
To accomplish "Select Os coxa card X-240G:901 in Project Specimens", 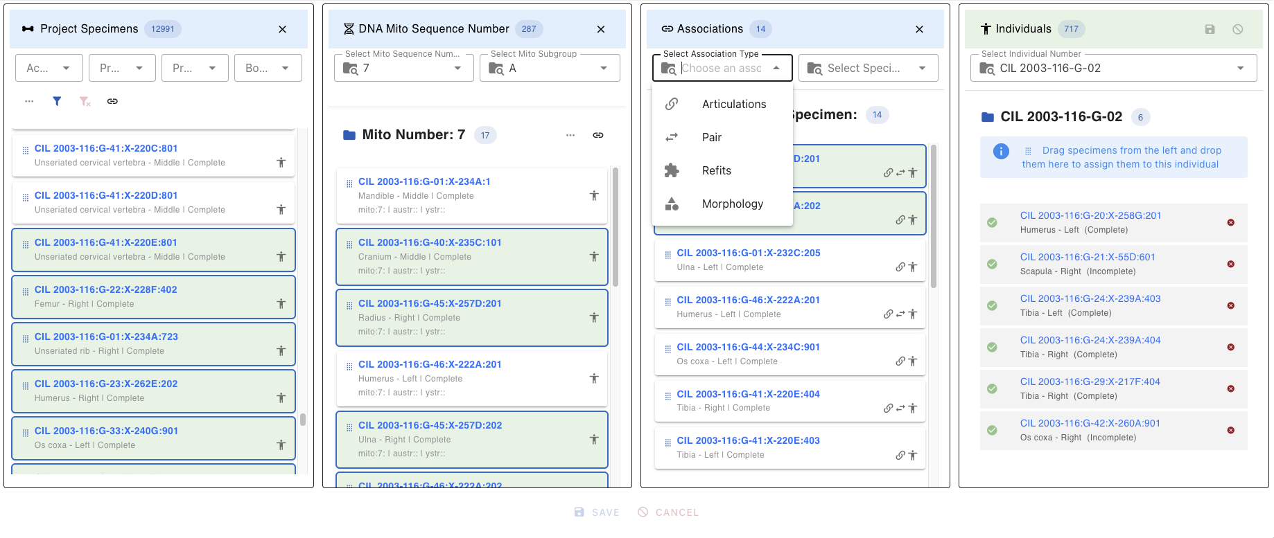I will click(x=153, y=438).
